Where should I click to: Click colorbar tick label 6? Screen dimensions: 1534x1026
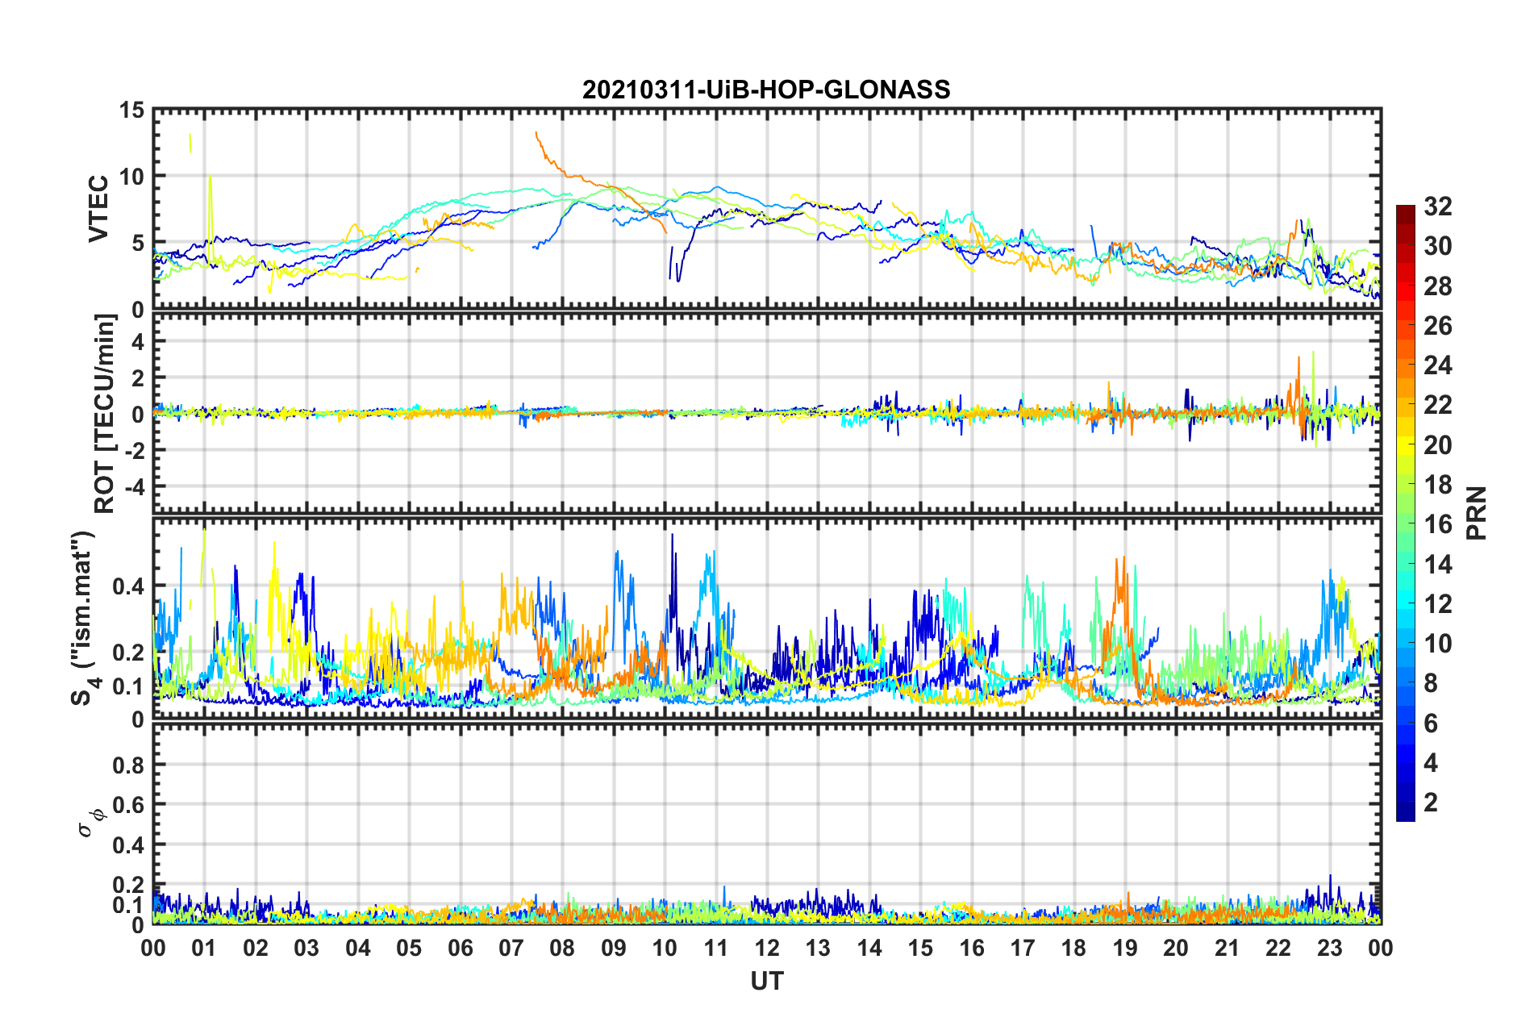pyautogui.click(x=1431, y=724)
